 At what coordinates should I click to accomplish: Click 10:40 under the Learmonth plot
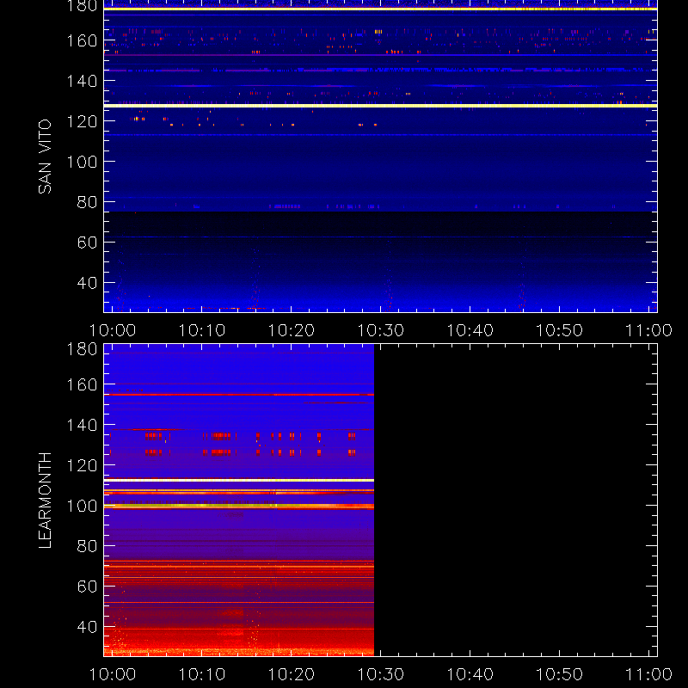[470, 674]
